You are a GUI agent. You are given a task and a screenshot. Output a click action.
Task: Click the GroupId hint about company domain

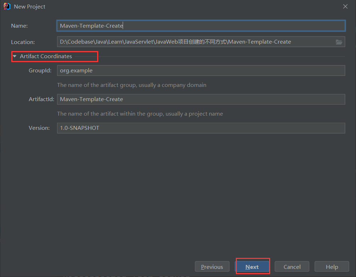pos(132,85)
